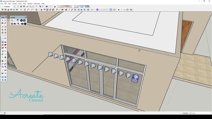Open Enscape asset library plus icon
Screen dimensions: 212x119
(x=21, y=20)
